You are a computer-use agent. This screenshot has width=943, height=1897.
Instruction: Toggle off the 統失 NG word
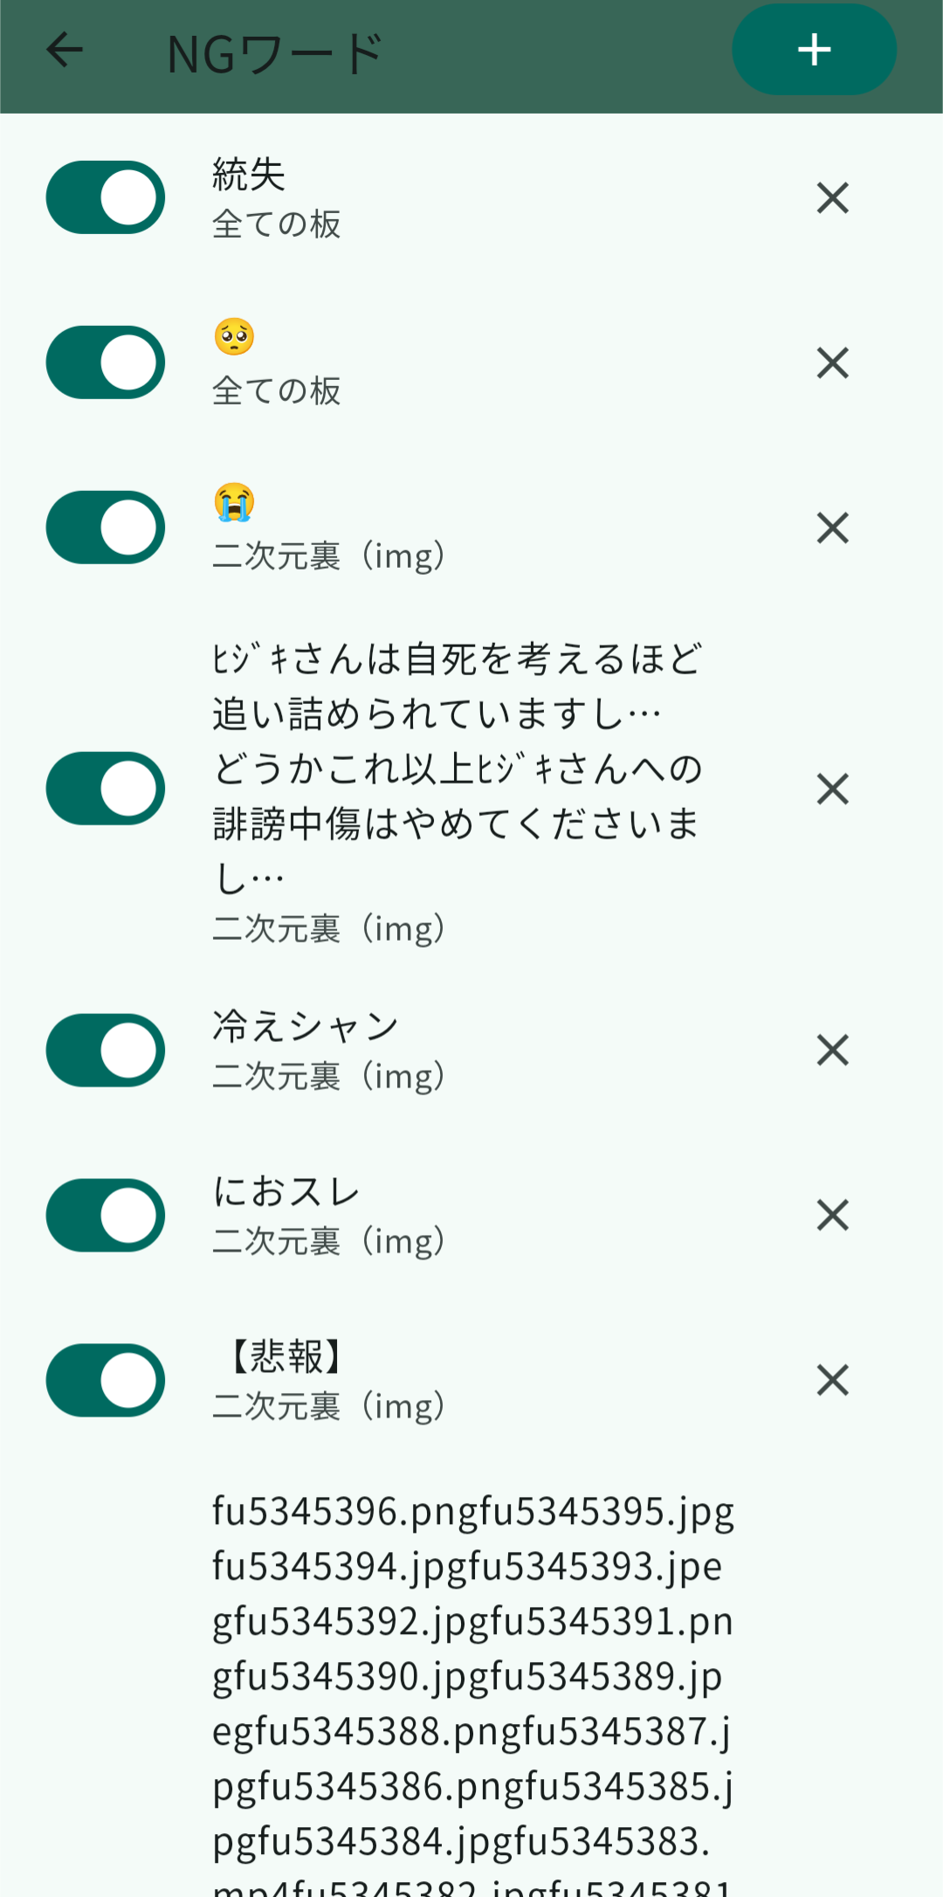[106, 198]
